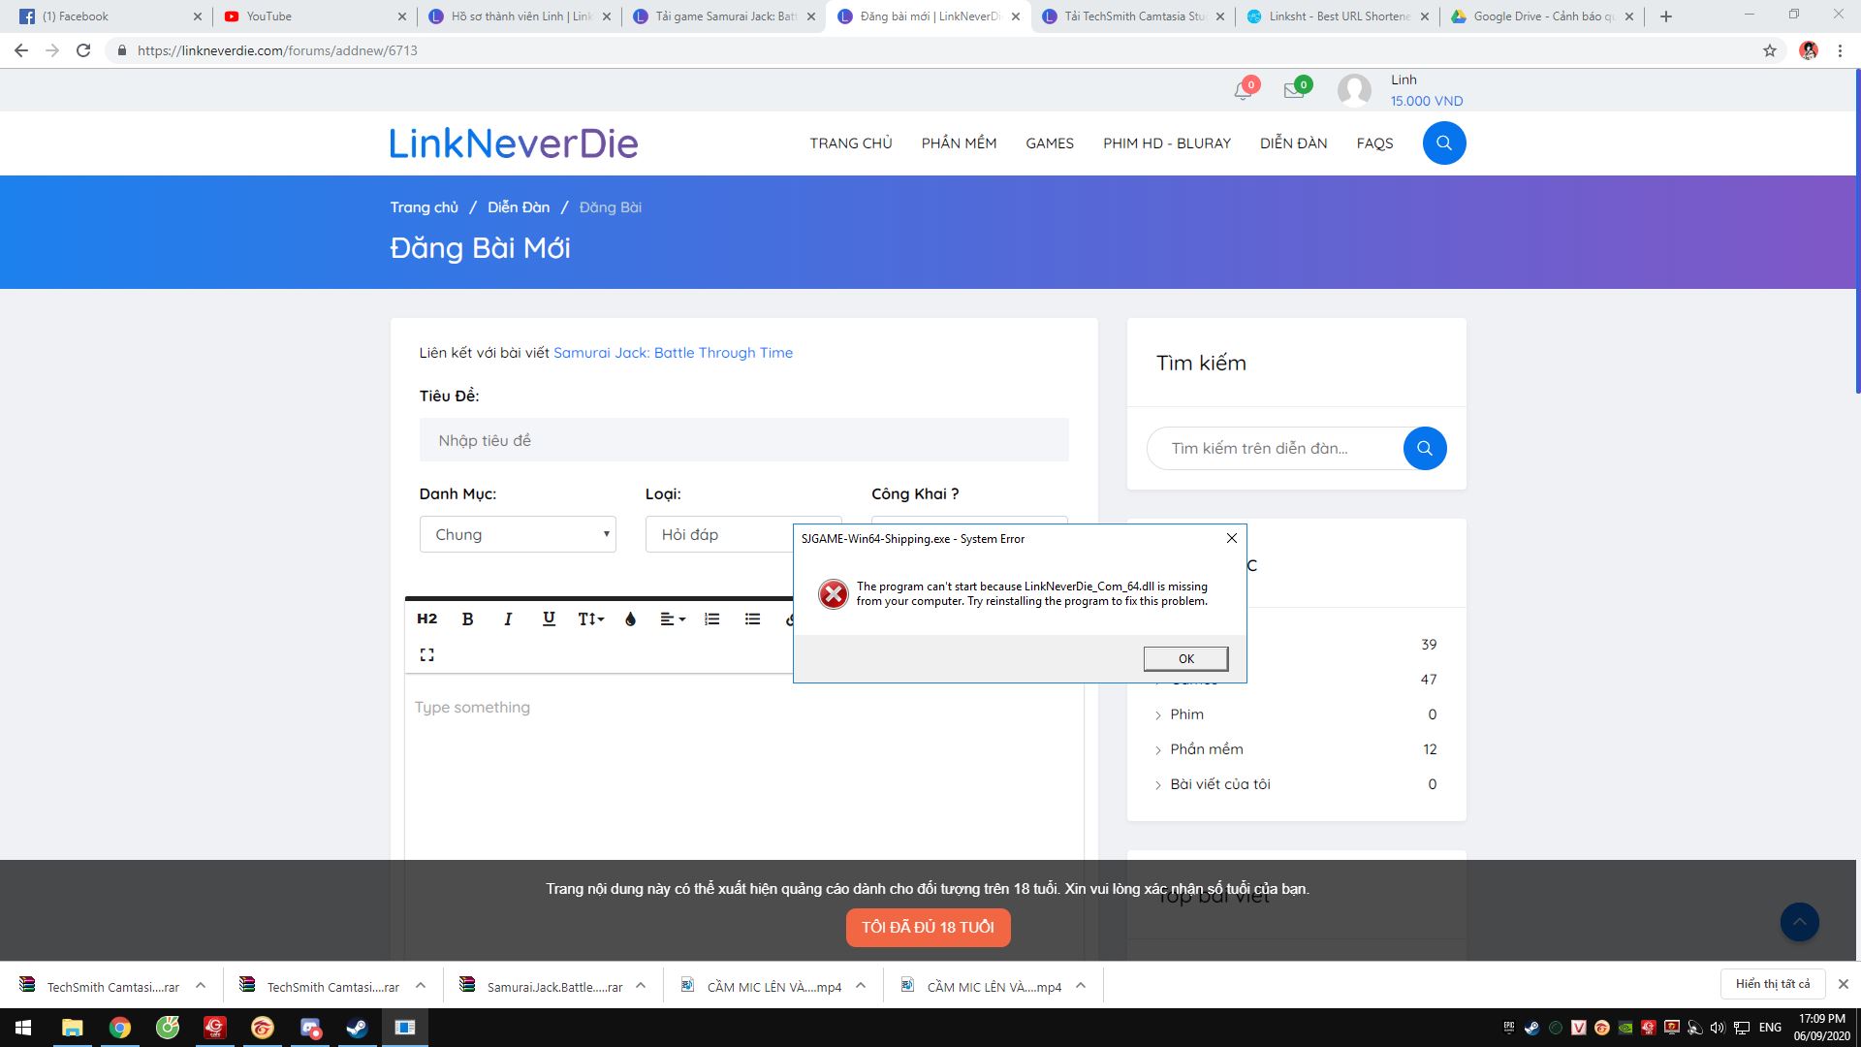
Task: Open the messages envelope icon
Action: [x=1294, y=91]
